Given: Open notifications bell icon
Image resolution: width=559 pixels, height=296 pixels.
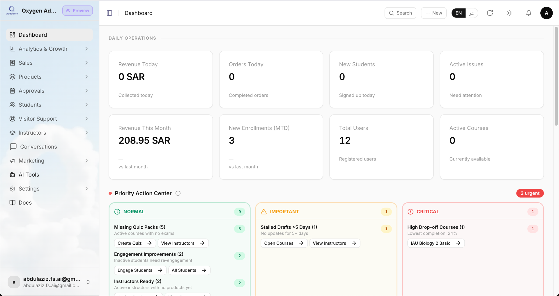Looking at the screenshot, I should pyautogui.click(x=529, y=13).
